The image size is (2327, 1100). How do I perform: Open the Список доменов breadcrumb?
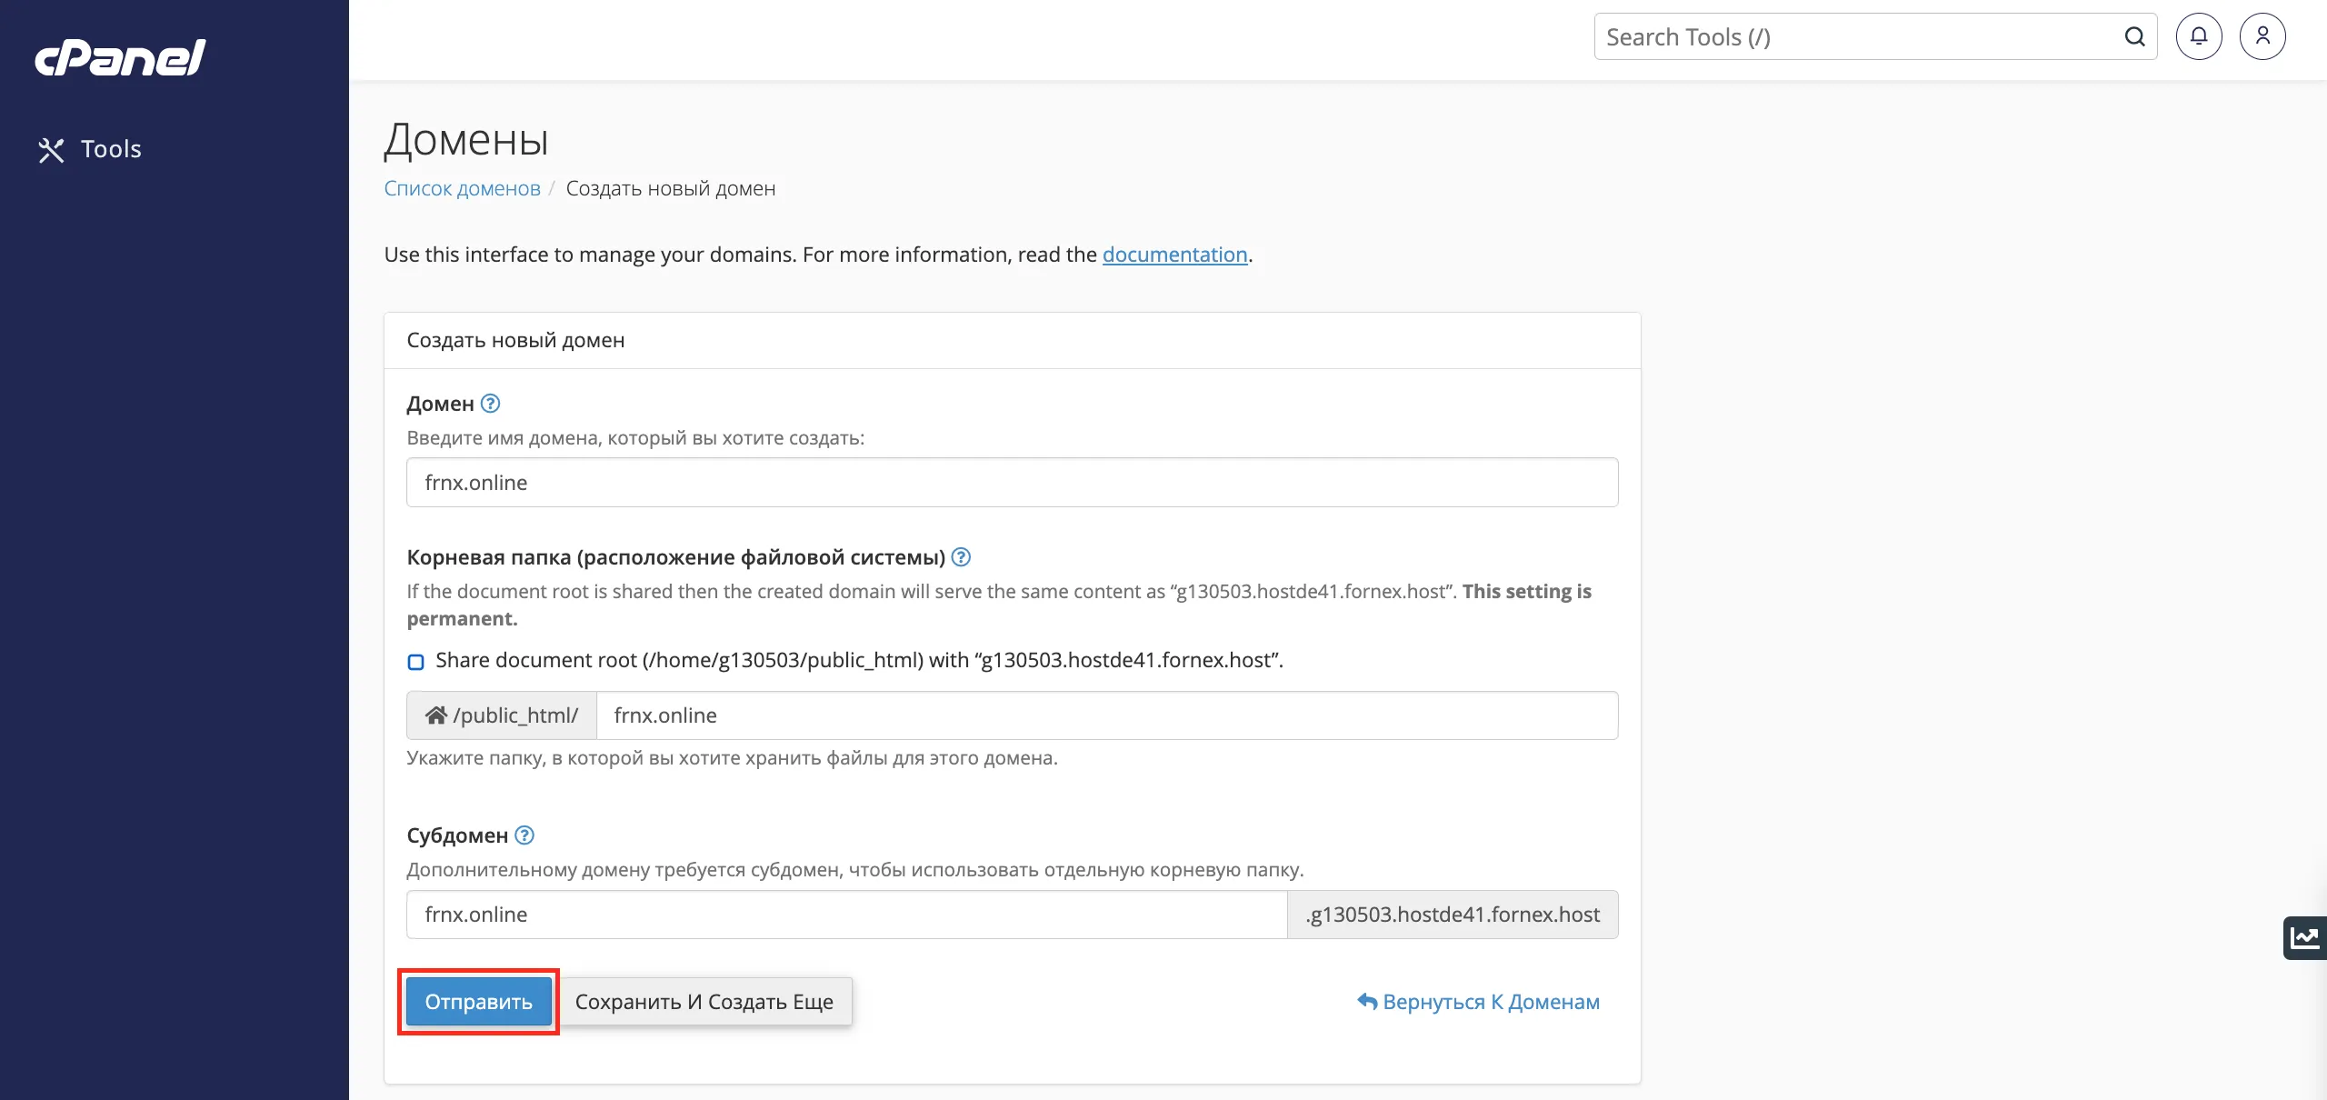click(x=462, y=188)
